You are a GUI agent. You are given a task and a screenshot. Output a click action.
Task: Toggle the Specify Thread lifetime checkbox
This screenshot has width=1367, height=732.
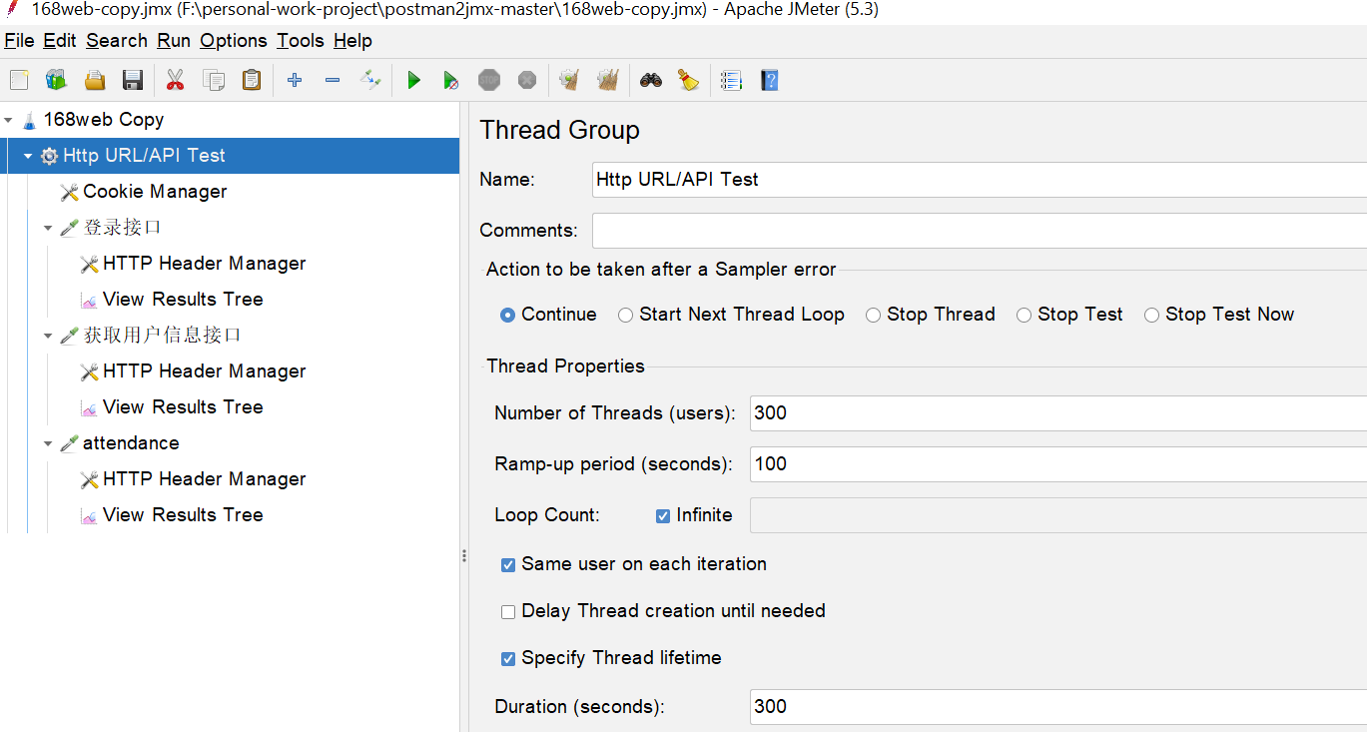508,659
